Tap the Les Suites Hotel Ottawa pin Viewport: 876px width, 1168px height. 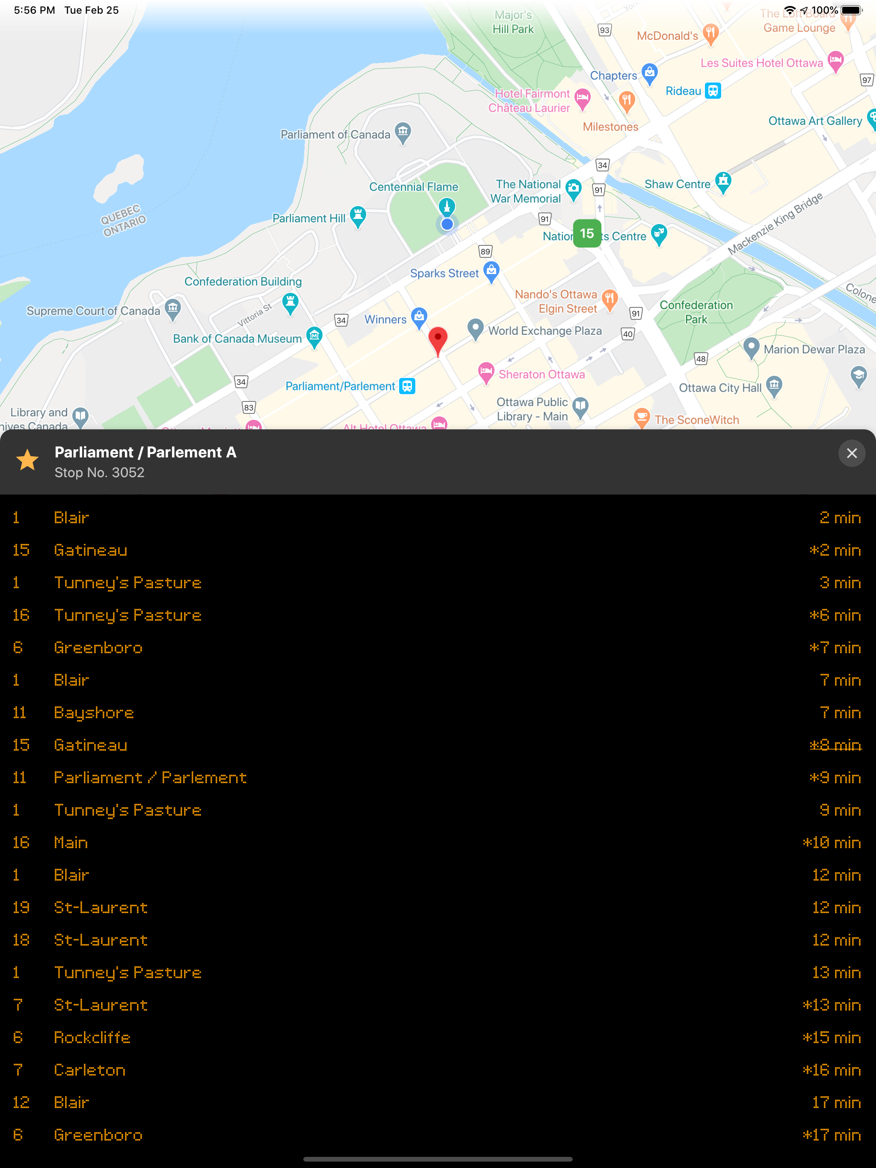click(836, 62)
